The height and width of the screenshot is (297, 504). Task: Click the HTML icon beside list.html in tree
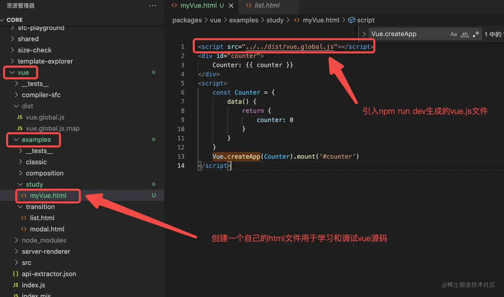pyautogui.click(x=24, y=218)
